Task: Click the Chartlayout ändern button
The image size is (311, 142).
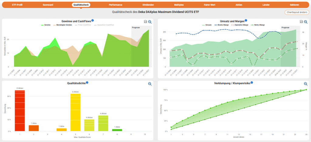Action: click(x=296, y=12)
